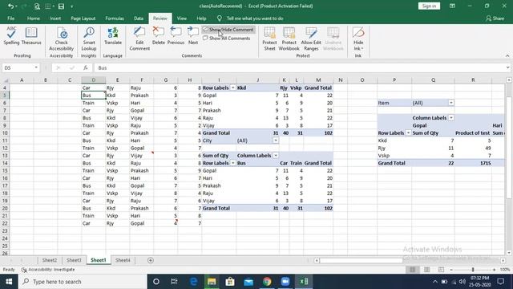
Task: Switch to Page Layout view icon
Action: click(x=426, y=270)
